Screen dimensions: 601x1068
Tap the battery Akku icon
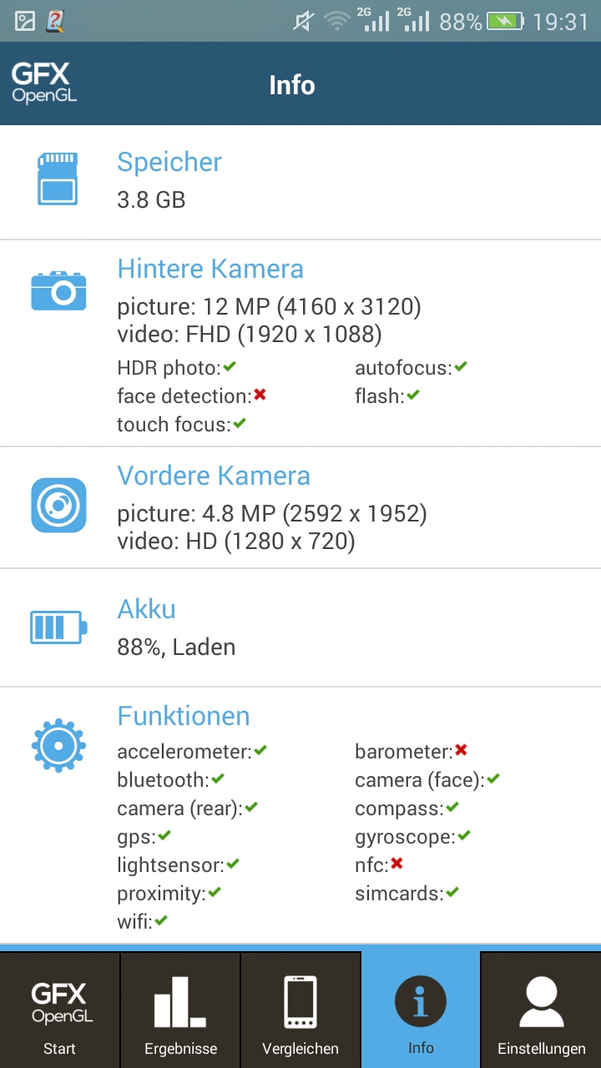point(58,627)
